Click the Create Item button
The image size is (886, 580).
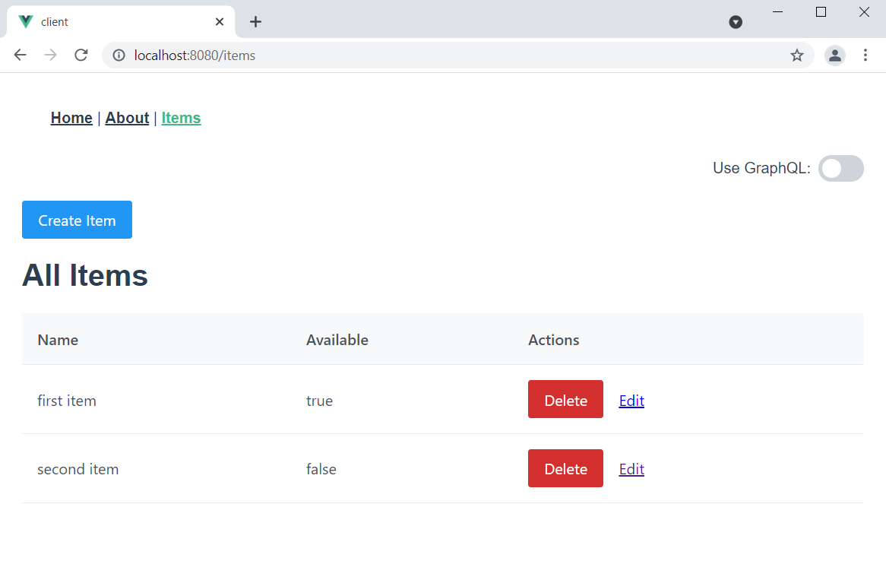(77, 220)
